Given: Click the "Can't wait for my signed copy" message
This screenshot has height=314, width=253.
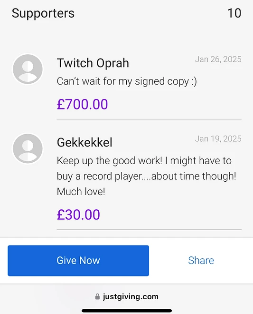Looking at the screenshot, I should [127, 81].
